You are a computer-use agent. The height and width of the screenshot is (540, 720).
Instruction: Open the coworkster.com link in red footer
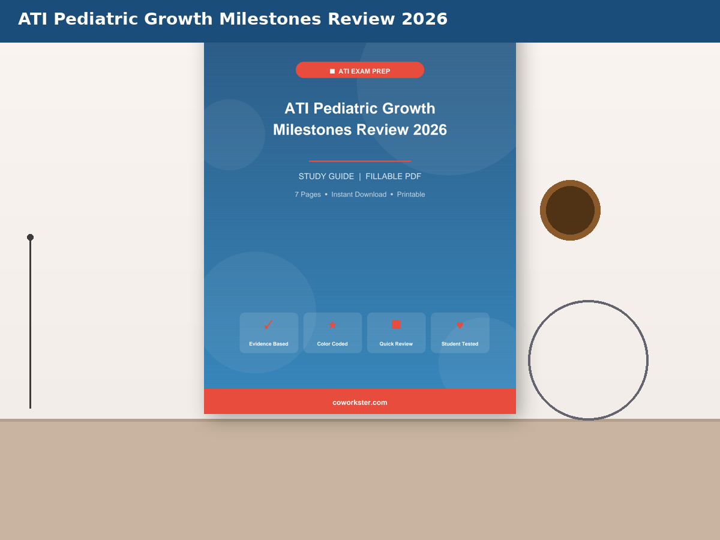click(360, 402)
